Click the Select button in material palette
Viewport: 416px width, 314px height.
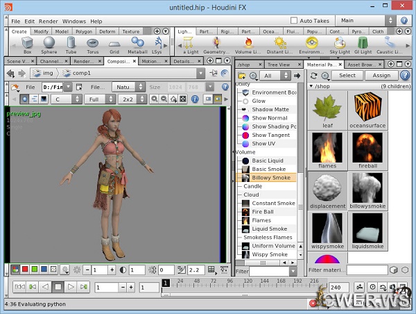pos(347,76)
